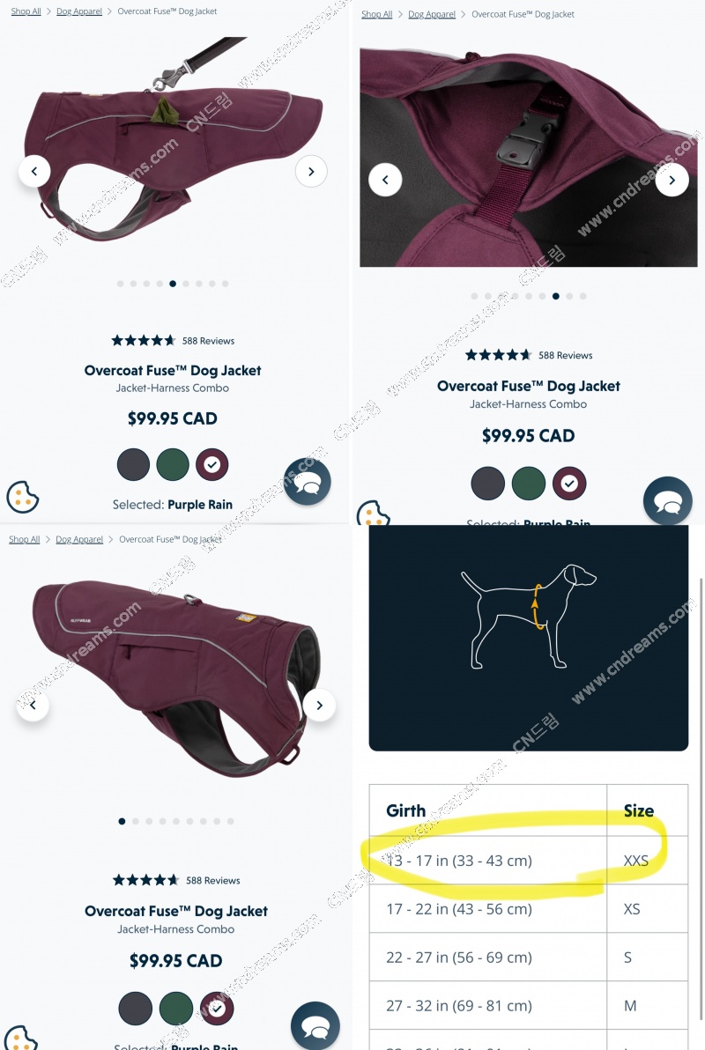705x1050 pixels.
Task: Click previous arrow on buckle close-up image
Action: point(385,180)
